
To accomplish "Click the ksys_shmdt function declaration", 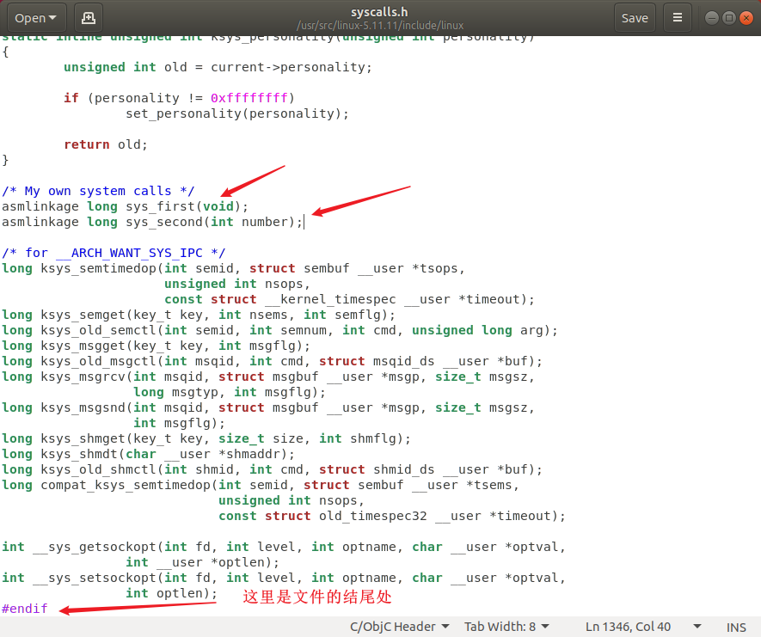I will click(x=148, y=454).
